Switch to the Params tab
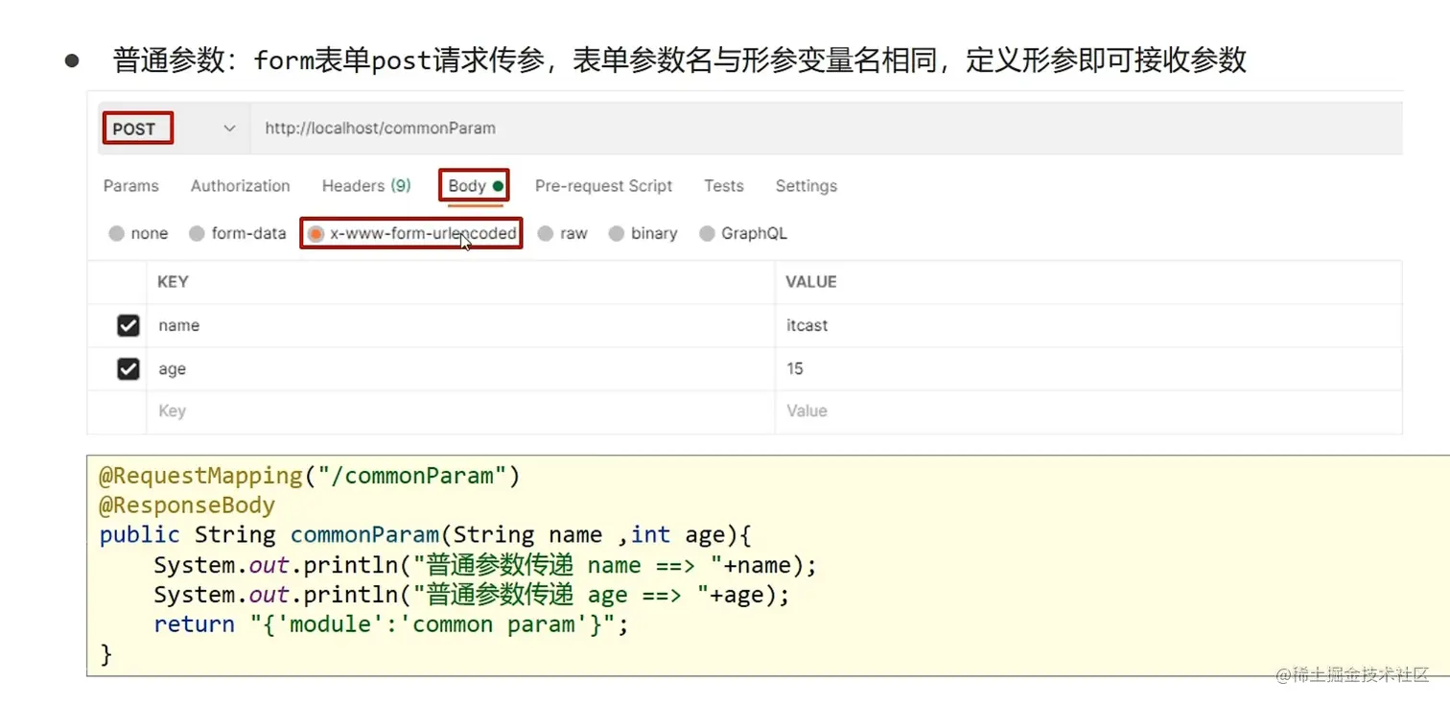The height and width of the screenshot is (705, 1450). pos(131,186)
